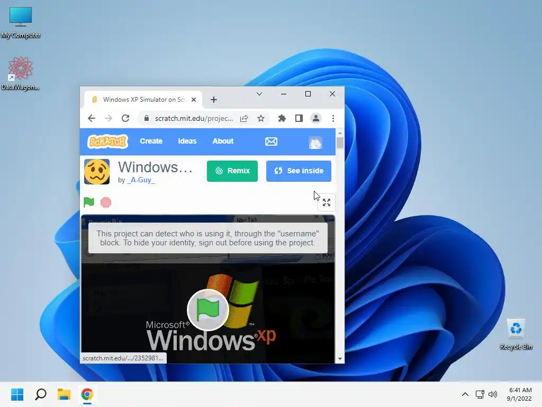Click the green flag above the stage
Viewport: 542px width, 407px height.
(x=89, y=202)
